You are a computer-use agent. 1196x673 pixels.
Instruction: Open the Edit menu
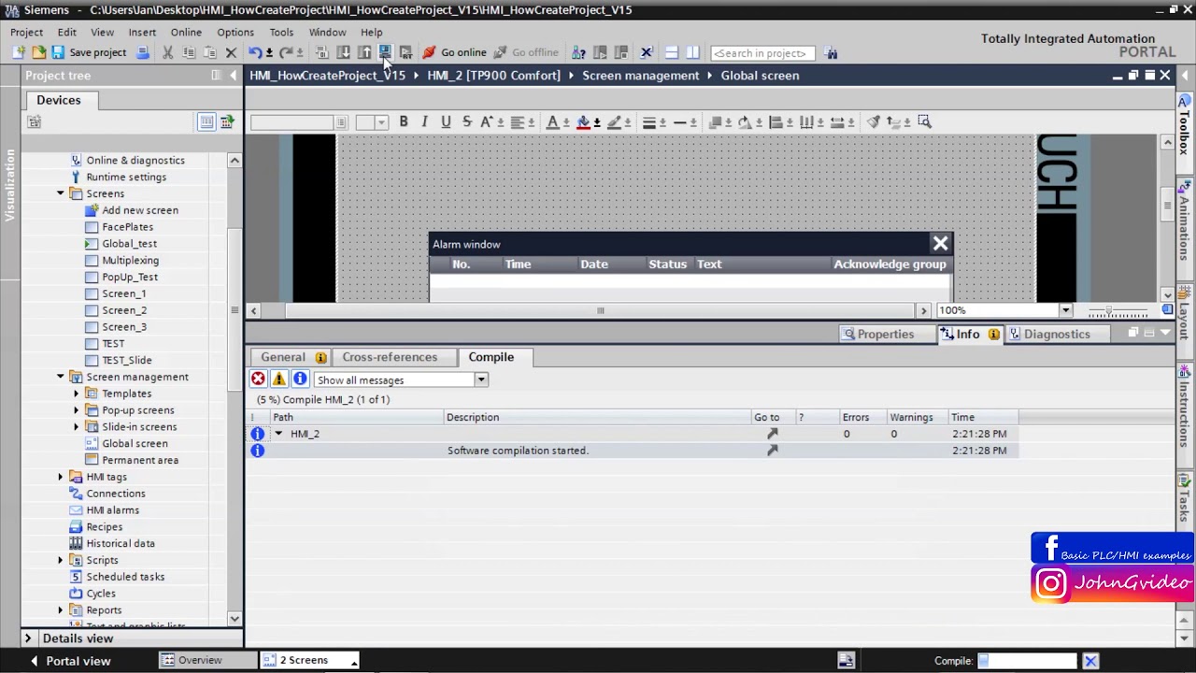coord(66,32)
